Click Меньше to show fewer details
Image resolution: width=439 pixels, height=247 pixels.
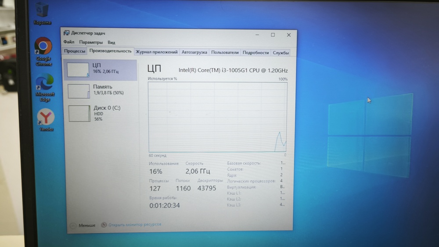click(87, 225)
